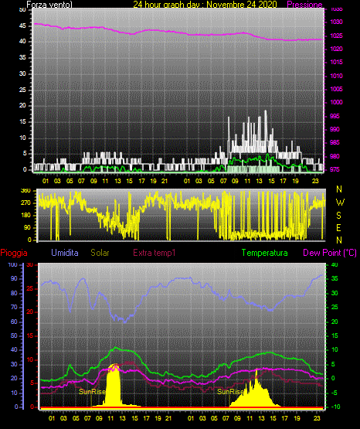Select the Umidita legend label

[65, 253]
